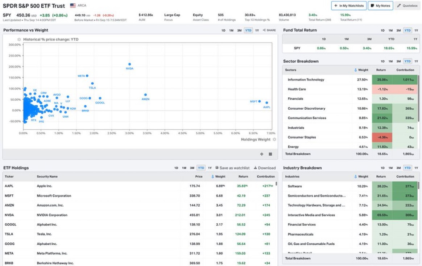Image resolution: width=422 pixels, height=266 pixels.
Task: Select 1Y tab in Performance vs Weight
Action: [257, 30]
